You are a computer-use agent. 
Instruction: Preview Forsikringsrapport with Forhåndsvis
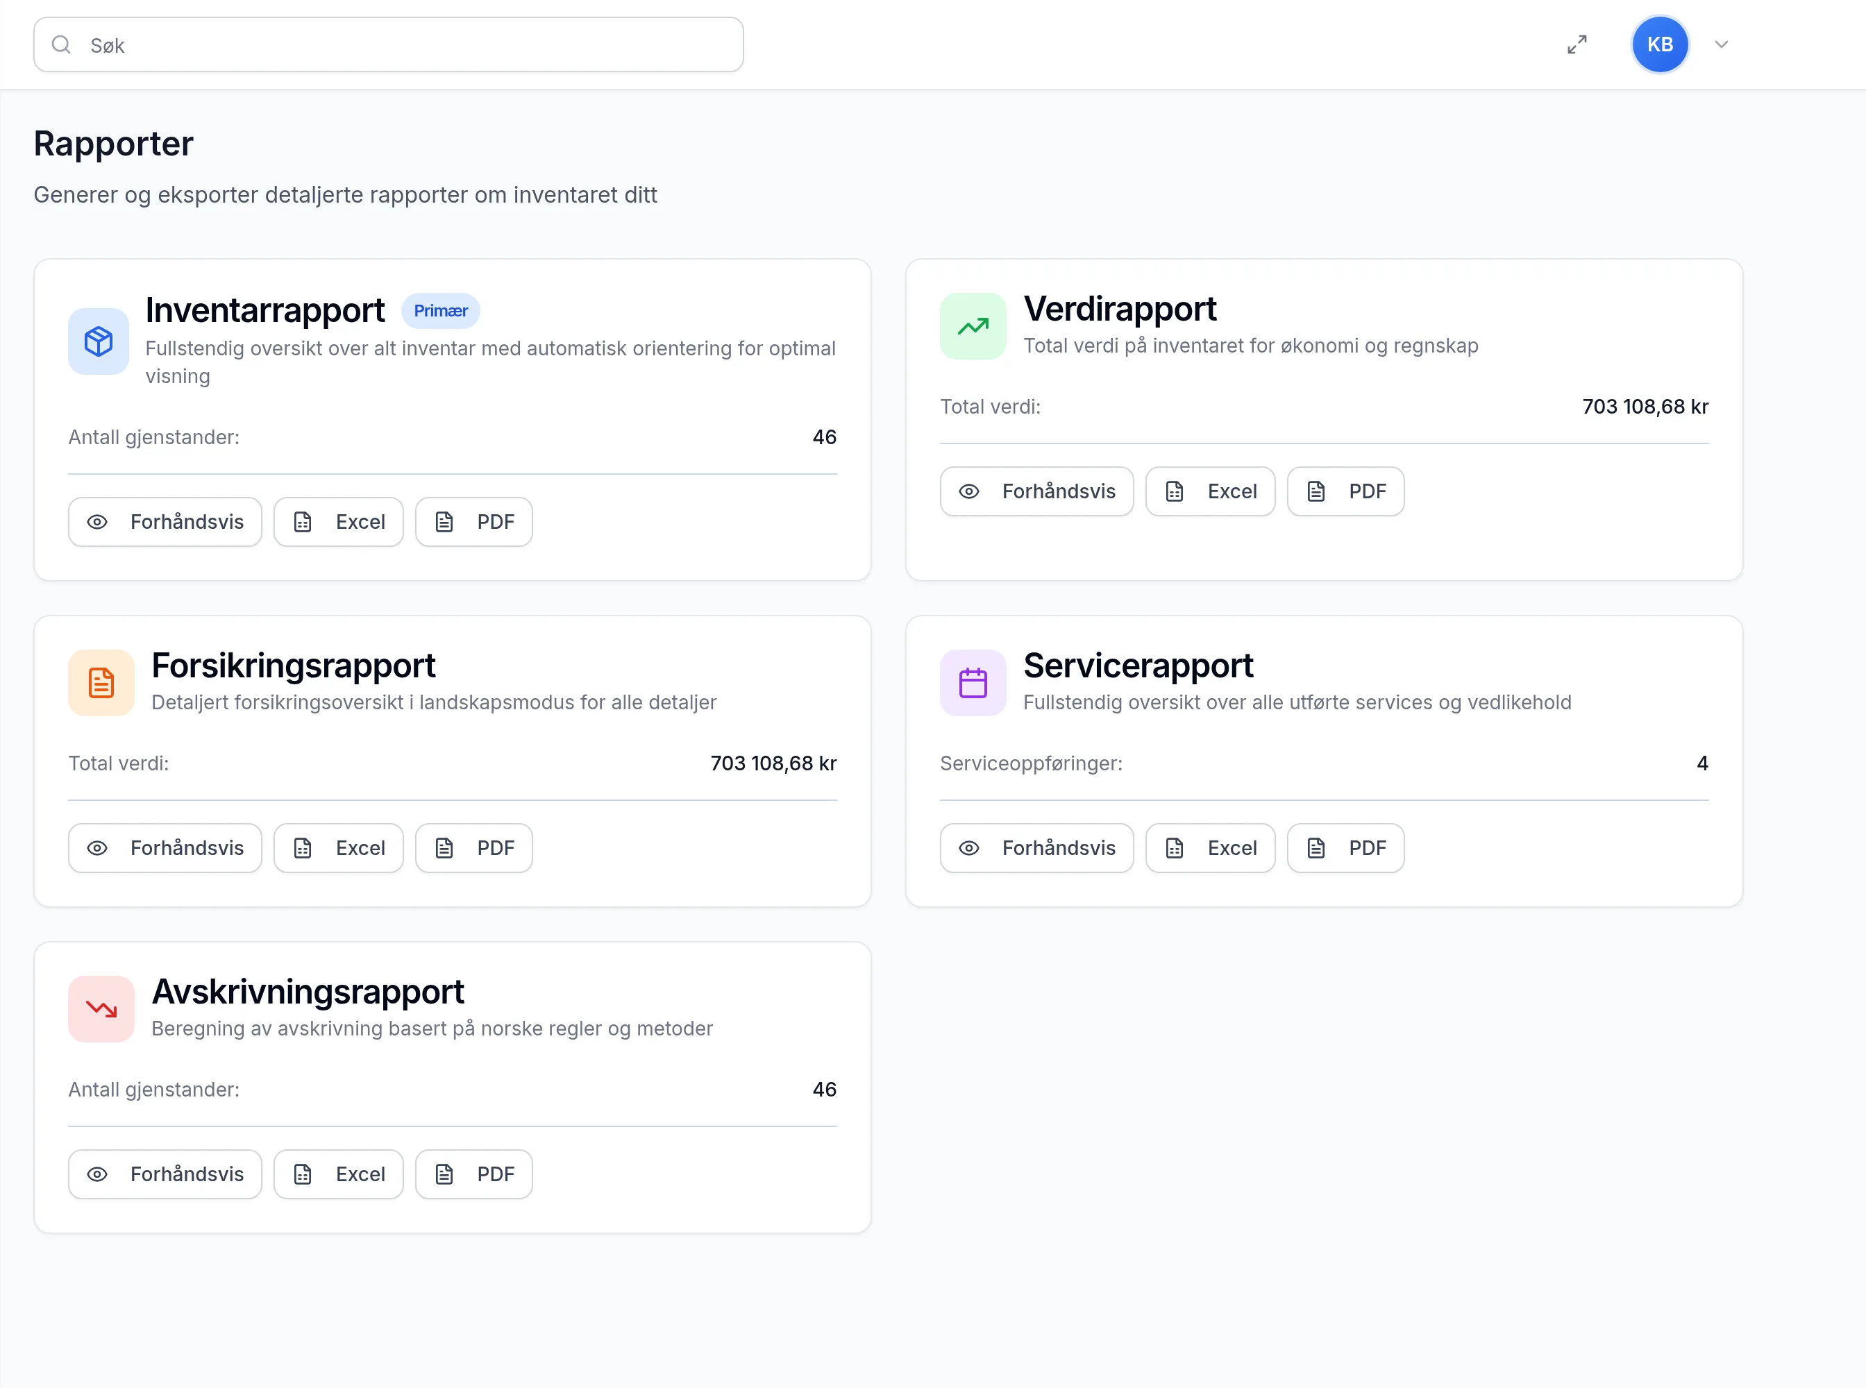pos(165,848)
